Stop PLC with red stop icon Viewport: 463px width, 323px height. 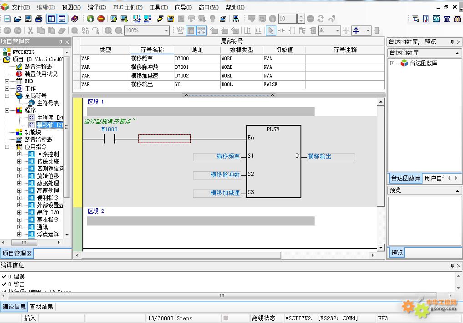pos(101,19)
